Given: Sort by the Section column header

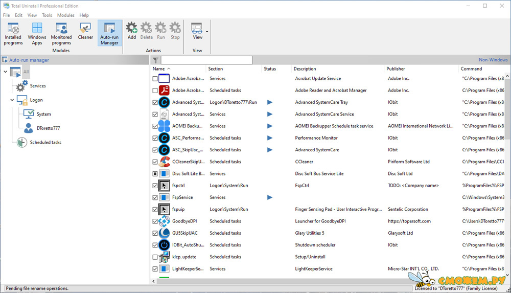Looking at the screenshot, I should 216,69.
